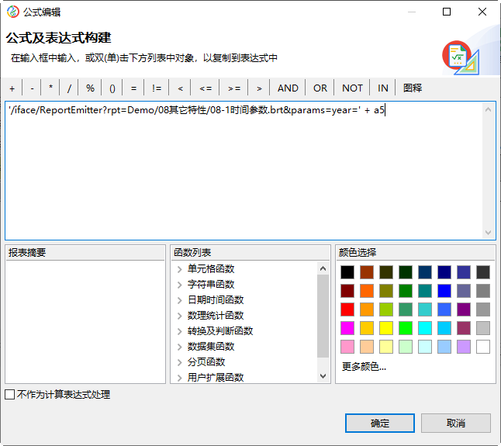
Task: Insert the multiplication operator
Action: [x=51, y=88]
